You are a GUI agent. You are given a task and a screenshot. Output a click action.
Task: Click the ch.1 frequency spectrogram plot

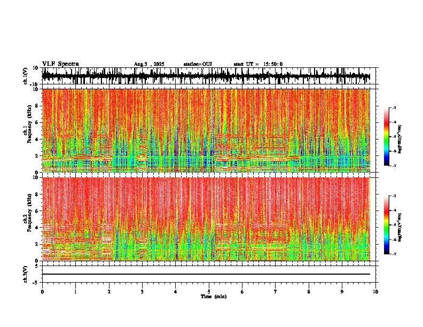(206, 130)
